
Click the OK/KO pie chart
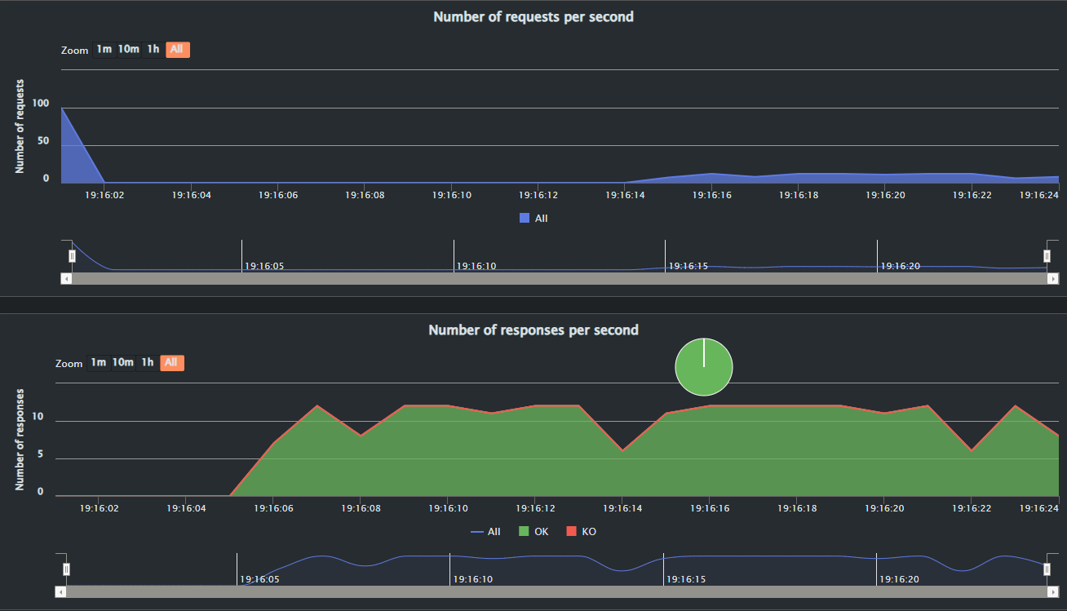703,366
